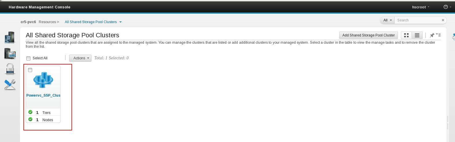Click the green status icon beside Tiers

point(30,112)
